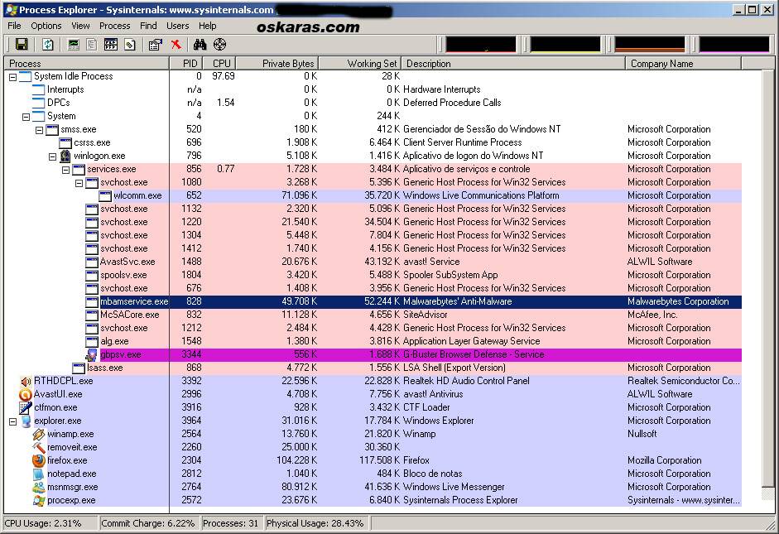Select the mbamservice.exe process row
The image size is (779, 534).
pyautogui.click(x=373, y=301)
